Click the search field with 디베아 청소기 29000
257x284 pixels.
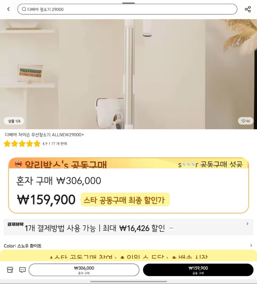[x=127, y=9]
